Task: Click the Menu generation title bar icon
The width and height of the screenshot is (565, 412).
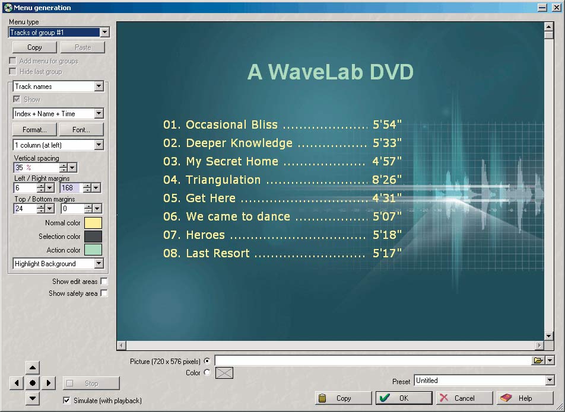Action: pos(8,7)
